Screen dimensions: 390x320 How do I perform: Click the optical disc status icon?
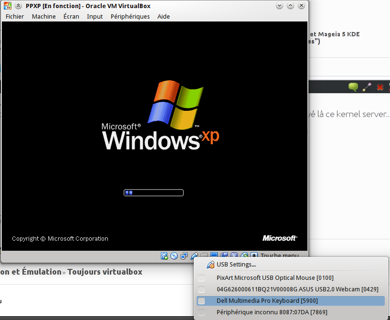pyautogui.click(x=174, y=256)
